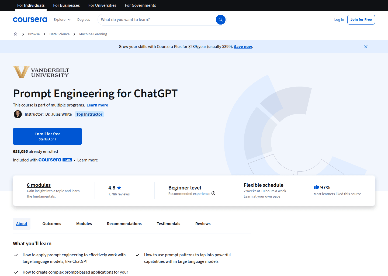The width and height of the screenshot is (388, 276).
Task: Click Enroll for free
Action: pyautogui.click(x=47, y=136)
